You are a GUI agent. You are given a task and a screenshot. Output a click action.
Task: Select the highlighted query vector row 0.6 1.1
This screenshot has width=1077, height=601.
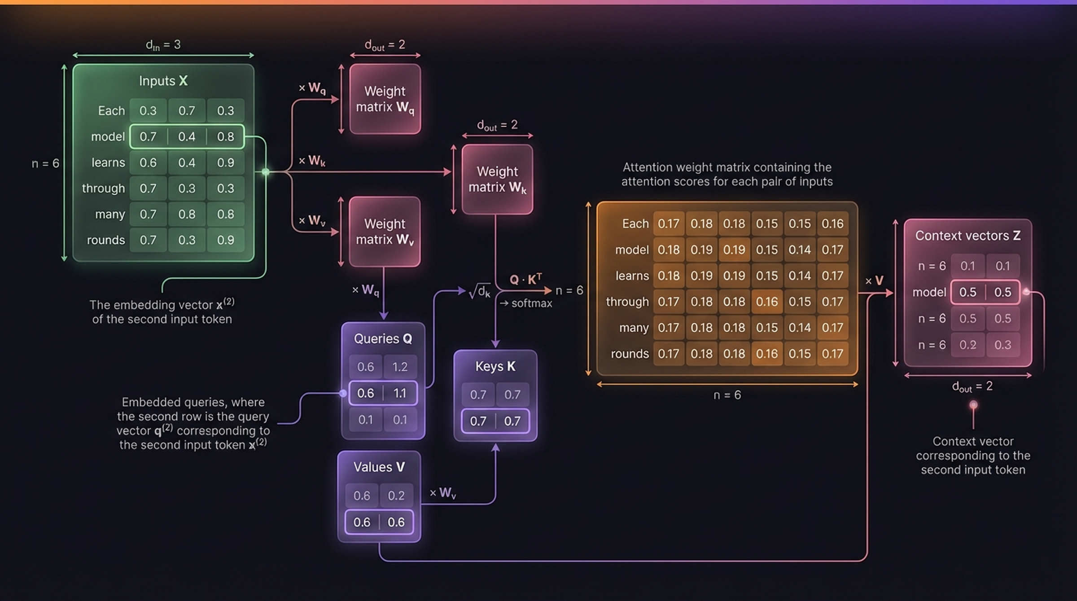(384, 394)
